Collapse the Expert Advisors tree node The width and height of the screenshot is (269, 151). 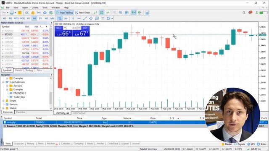click(3, 82)
